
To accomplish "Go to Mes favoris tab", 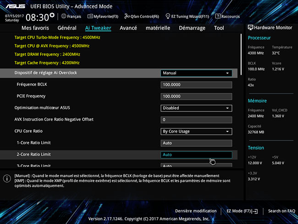I will pos(35,28).
